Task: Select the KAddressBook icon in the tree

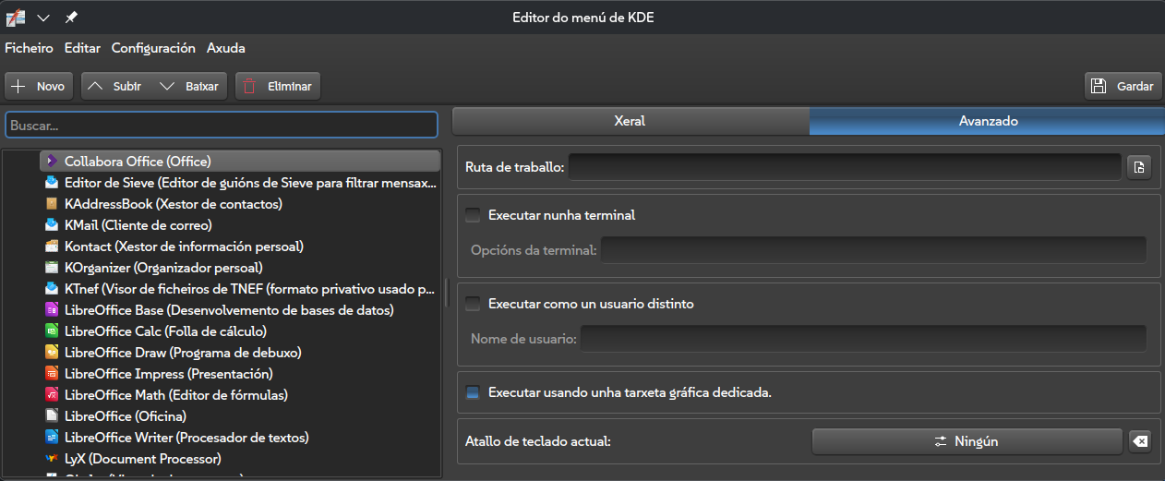Action: click(52, 204)
